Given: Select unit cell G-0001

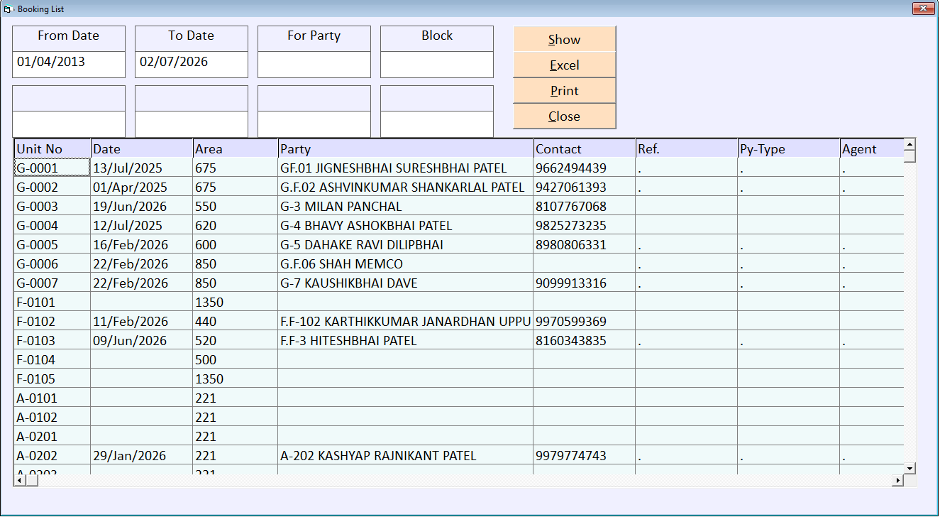Looking at the screenshot, I should click(52, 168).
